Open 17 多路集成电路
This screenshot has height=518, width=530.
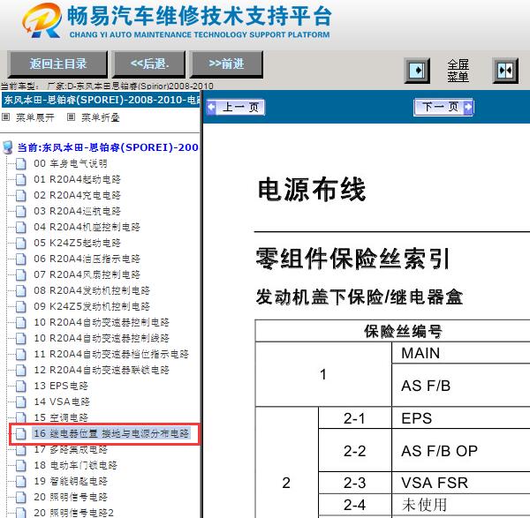pyautogui.click(x=71, y=449)
